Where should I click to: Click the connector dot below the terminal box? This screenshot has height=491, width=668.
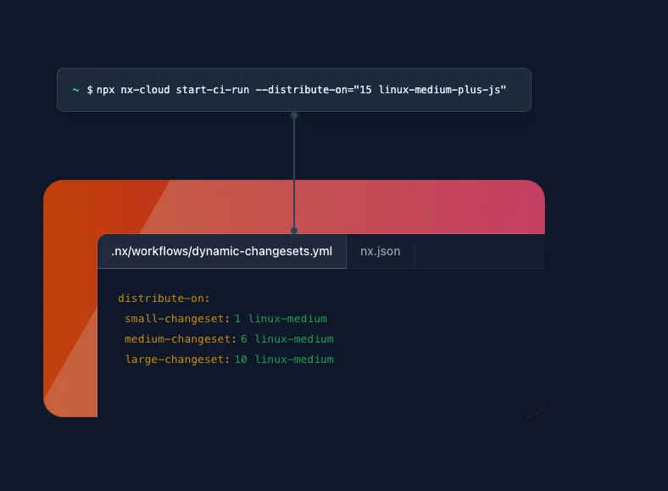click(294, 114)
